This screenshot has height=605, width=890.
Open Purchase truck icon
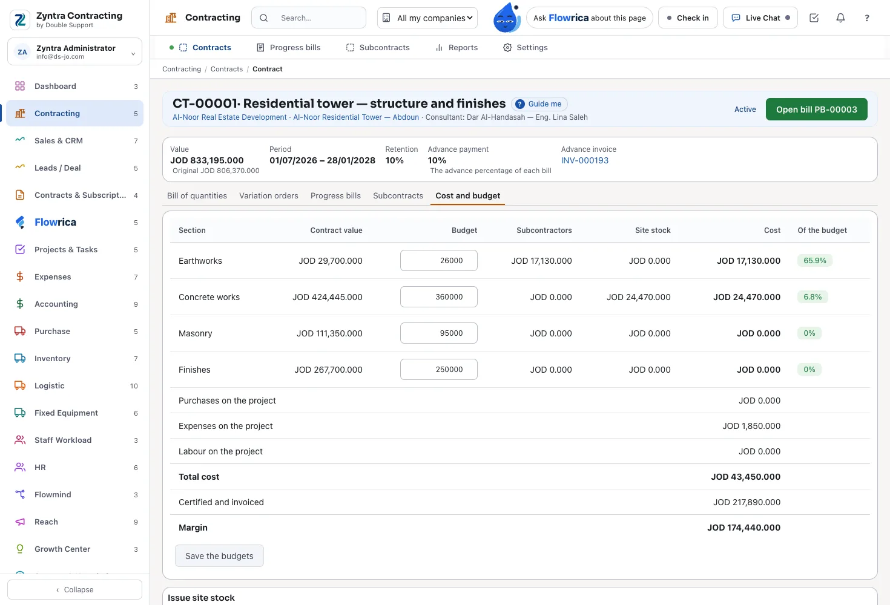20,331
